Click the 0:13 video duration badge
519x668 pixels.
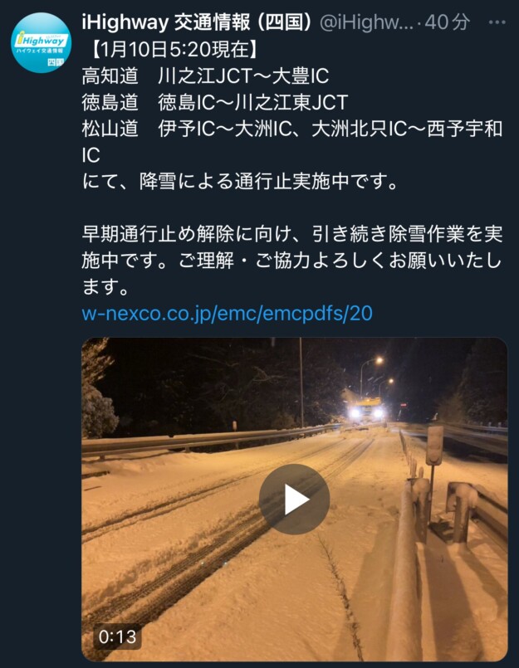pyautogui.click(x=117, y=636)
